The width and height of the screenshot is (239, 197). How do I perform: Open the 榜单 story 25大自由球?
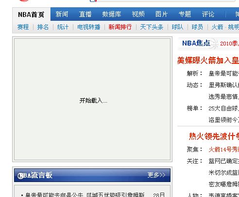point(224,108)
